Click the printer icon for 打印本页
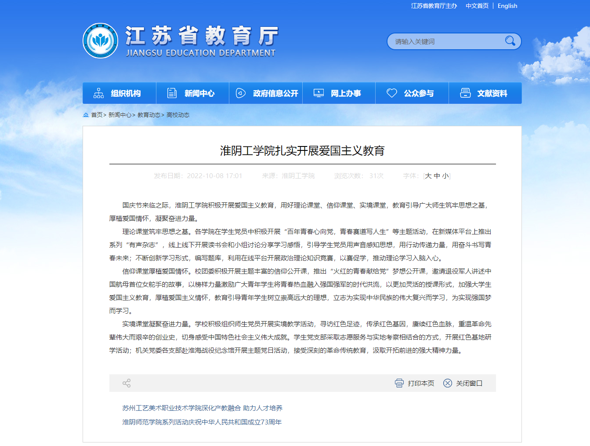The width and height of the screenshot is (590, 446). coord(399,383)
